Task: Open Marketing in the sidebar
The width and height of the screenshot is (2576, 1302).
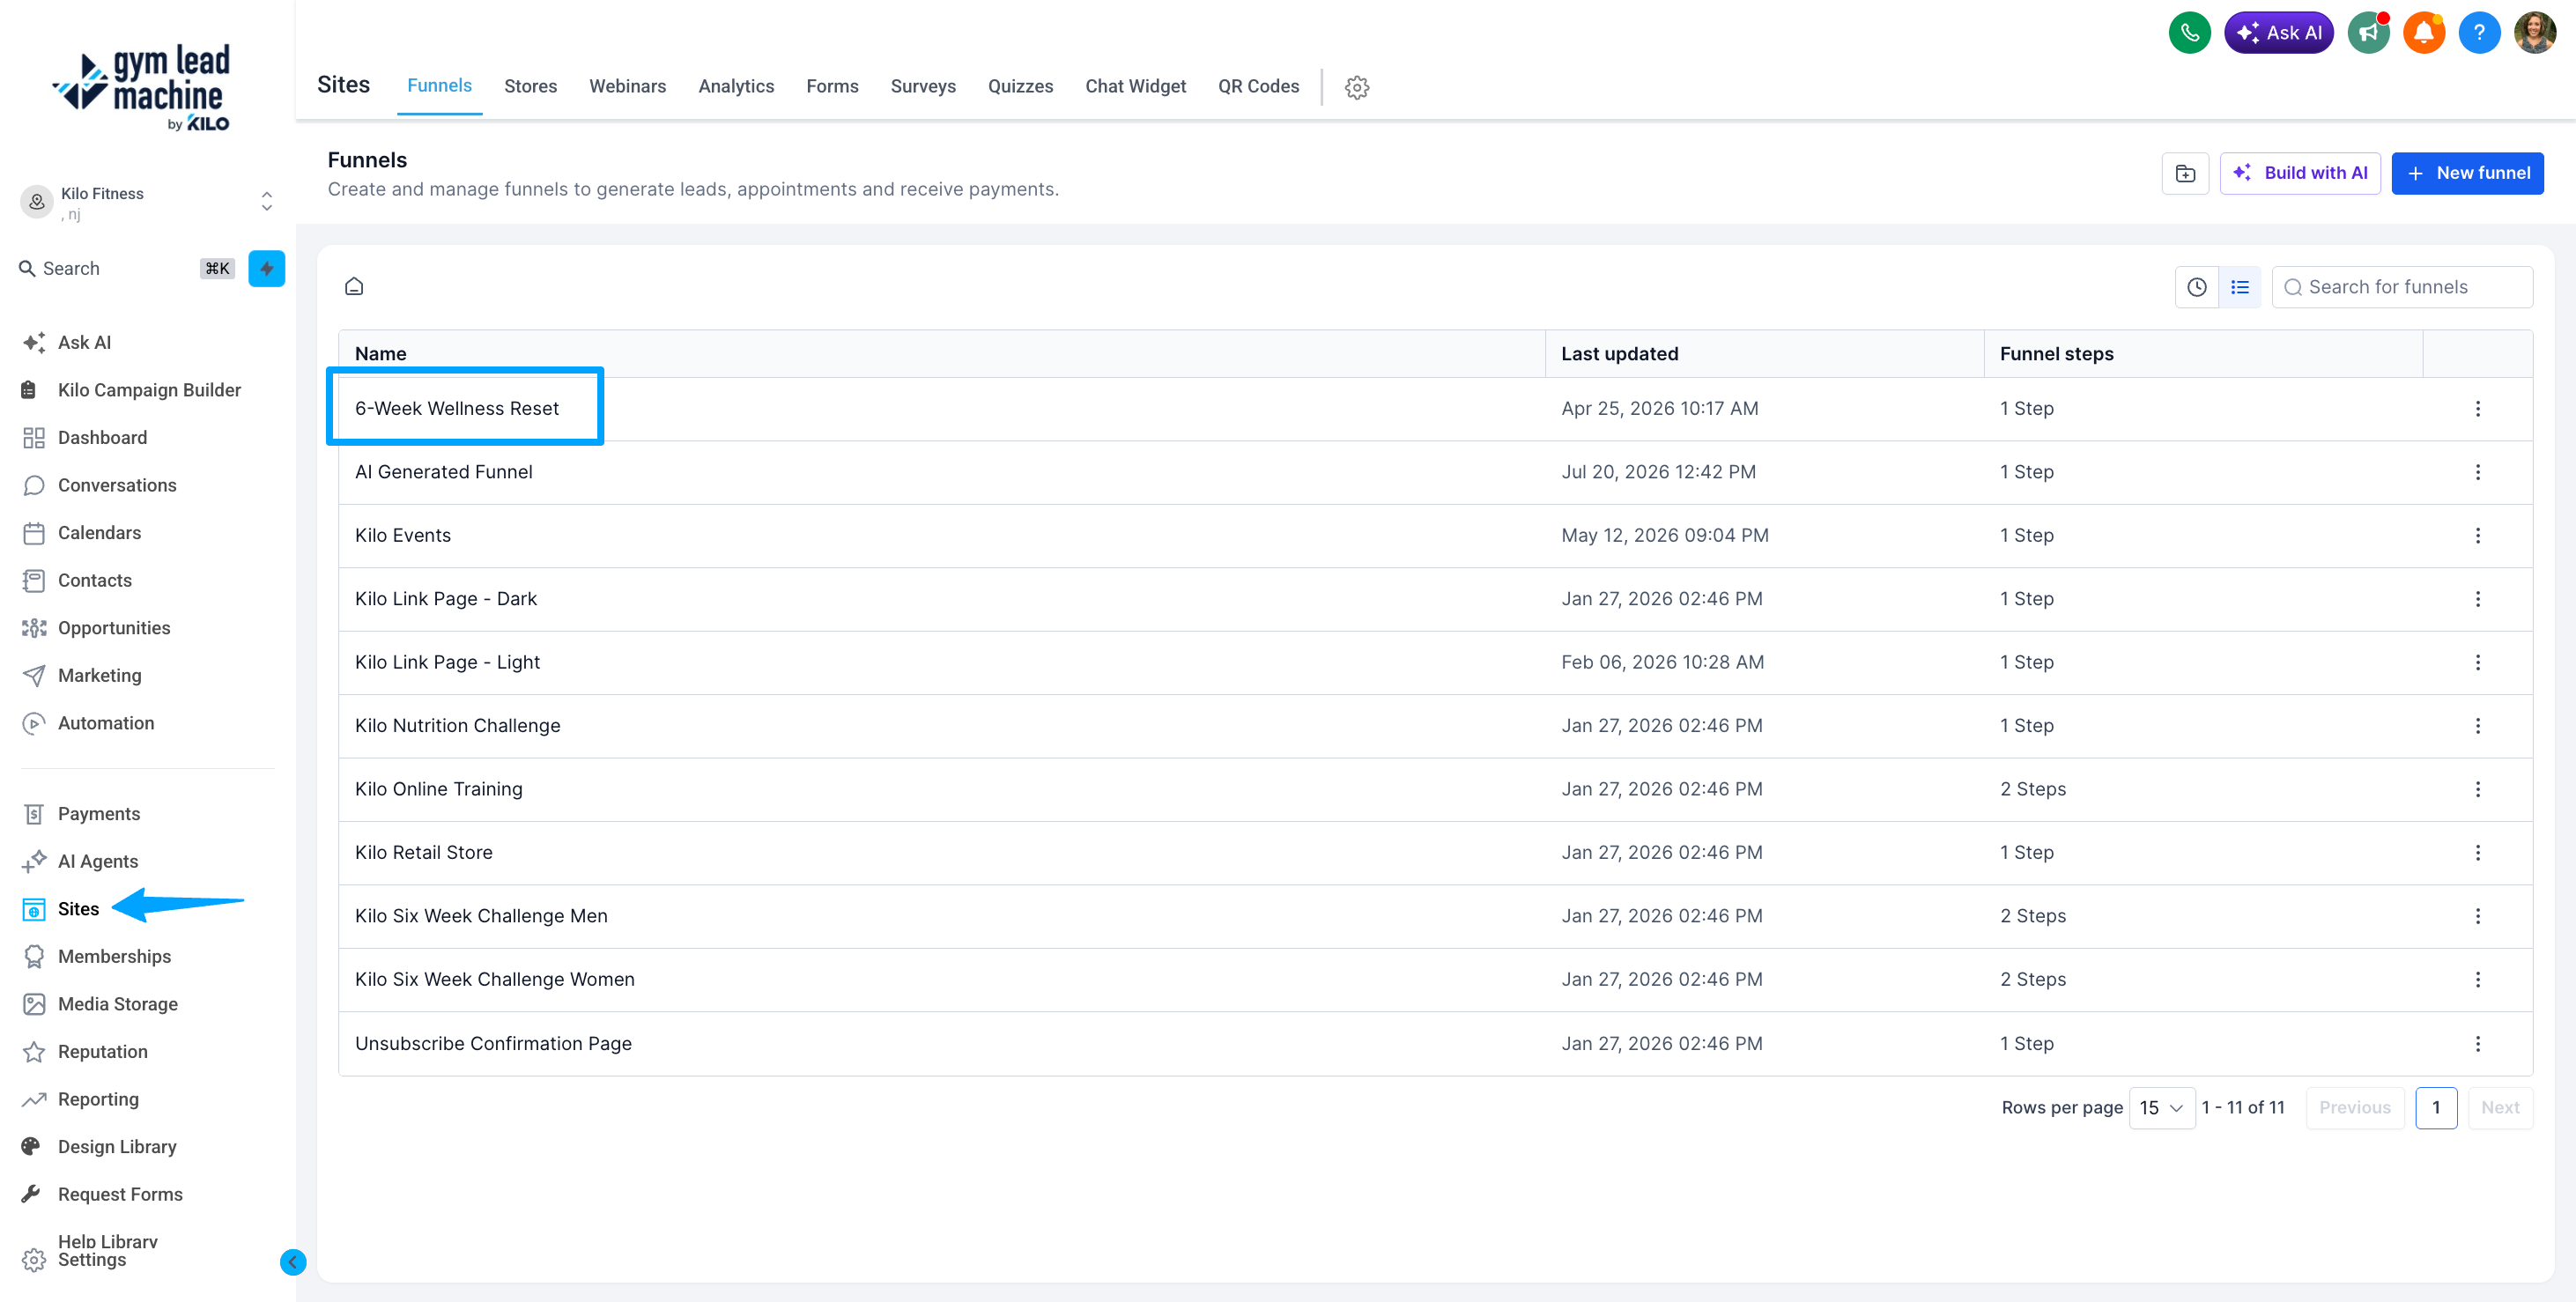Action: [x=99, y=676]
